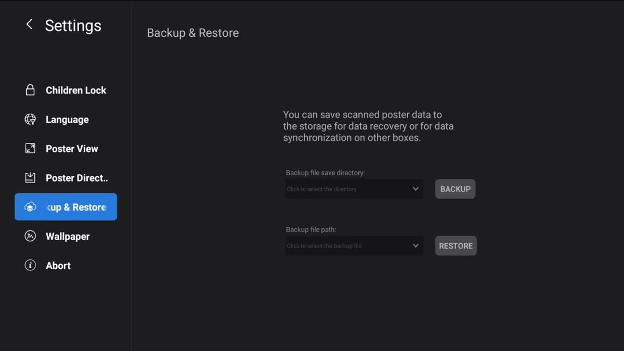Click the 'Click to select the directory' field
Viewport: 624px width, 351px height.
(346, 189)
